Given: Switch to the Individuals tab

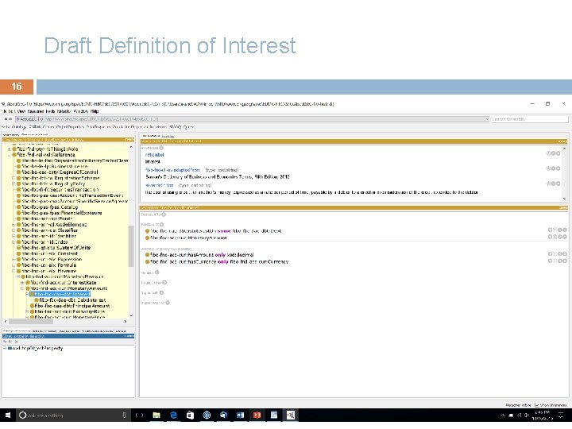Looking at the screenshot, I should coord(158,127).
